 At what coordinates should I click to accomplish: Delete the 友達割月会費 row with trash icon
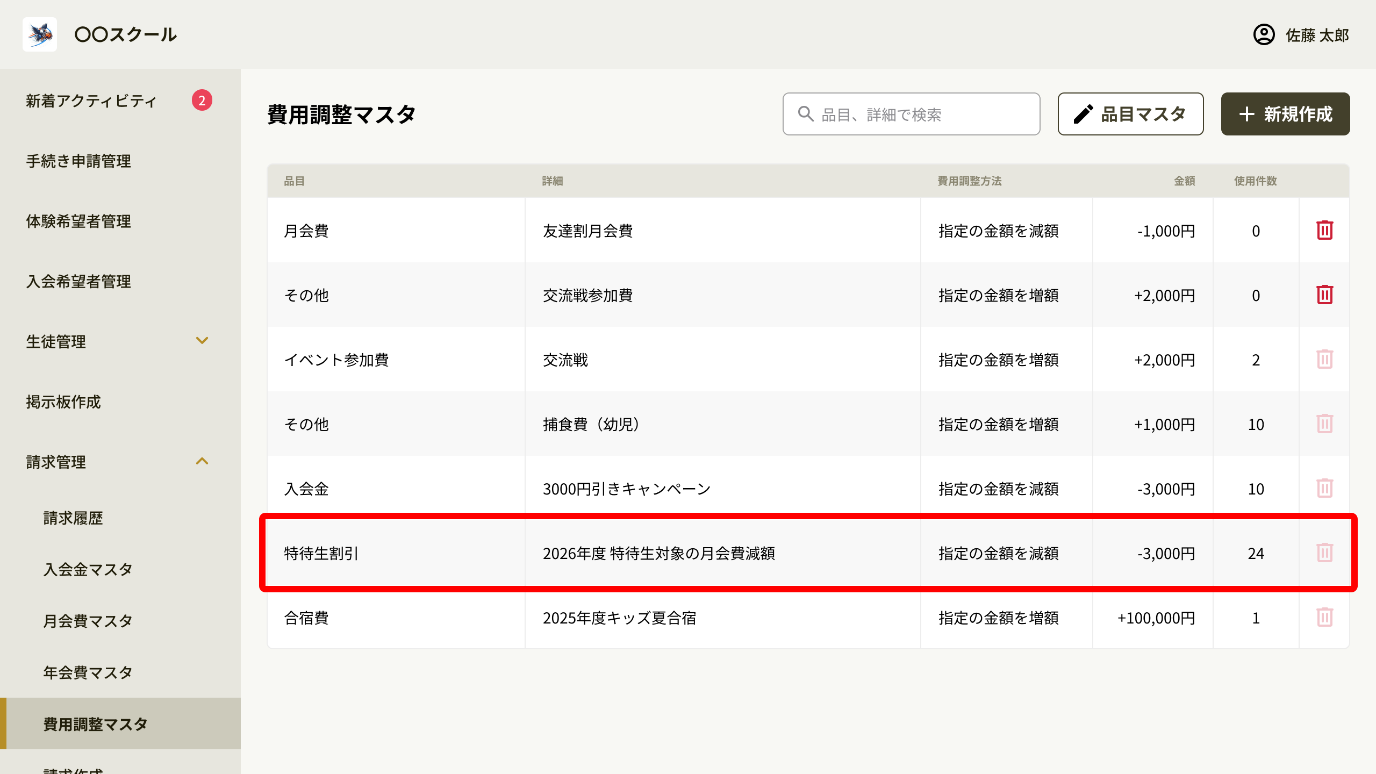[1324, 230]
